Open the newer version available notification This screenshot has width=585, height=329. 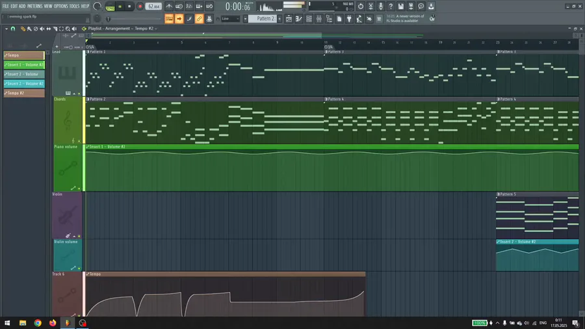coord(406,19)
